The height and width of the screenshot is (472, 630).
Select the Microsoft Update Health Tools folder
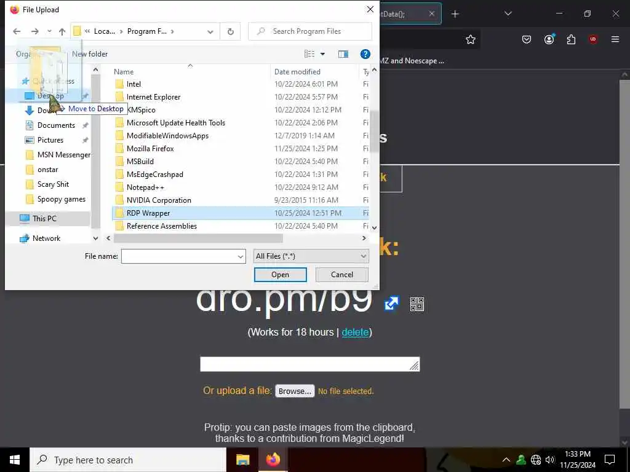(175, 123)
